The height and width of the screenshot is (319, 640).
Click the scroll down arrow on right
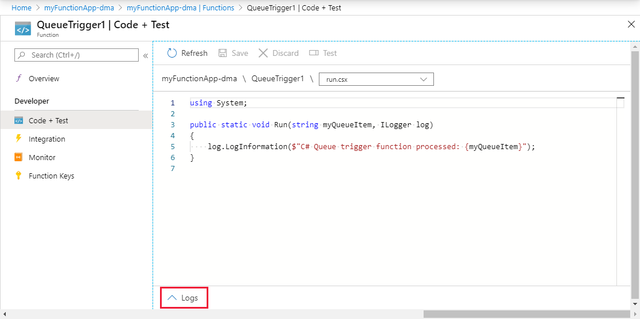coord(635,304)
